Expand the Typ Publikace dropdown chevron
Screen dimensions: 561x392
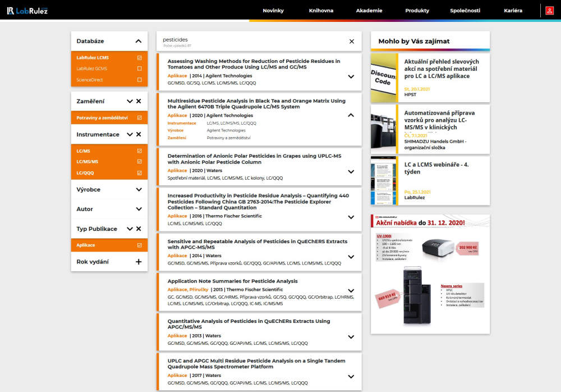coord(130,229)
